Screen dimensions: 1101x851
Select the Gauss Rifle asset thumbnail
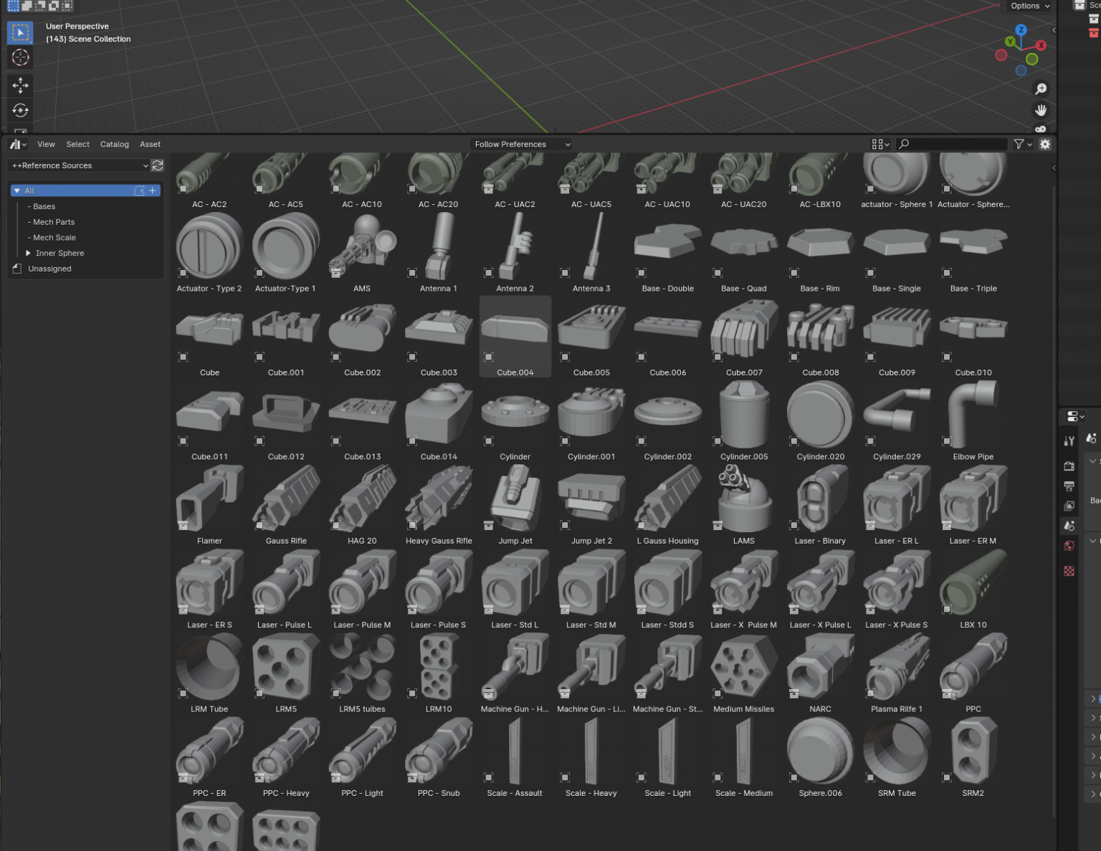286,499
